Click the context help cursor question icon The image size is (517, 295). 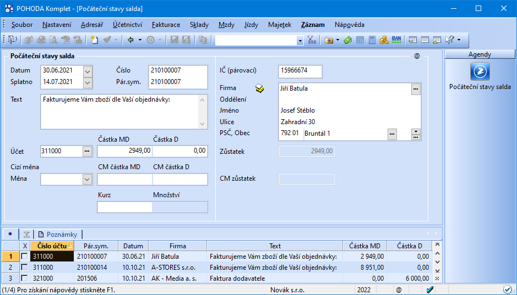450,40
